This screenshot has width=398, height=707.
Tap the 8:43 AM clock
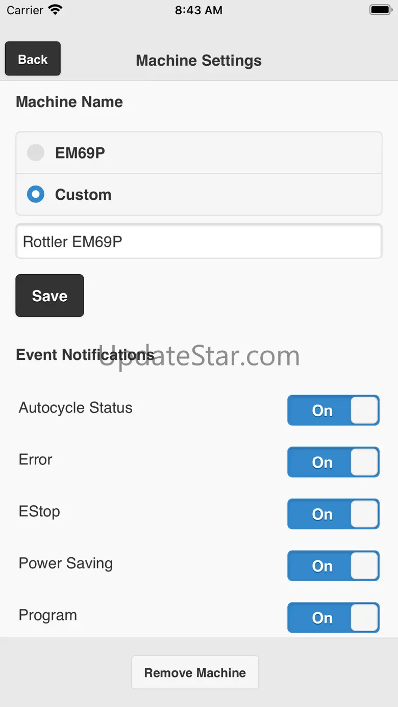click(x=198, y=10)
